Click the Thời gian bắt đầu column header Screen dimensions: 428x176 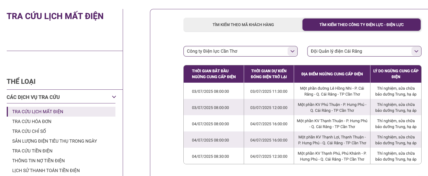(213, 74)
